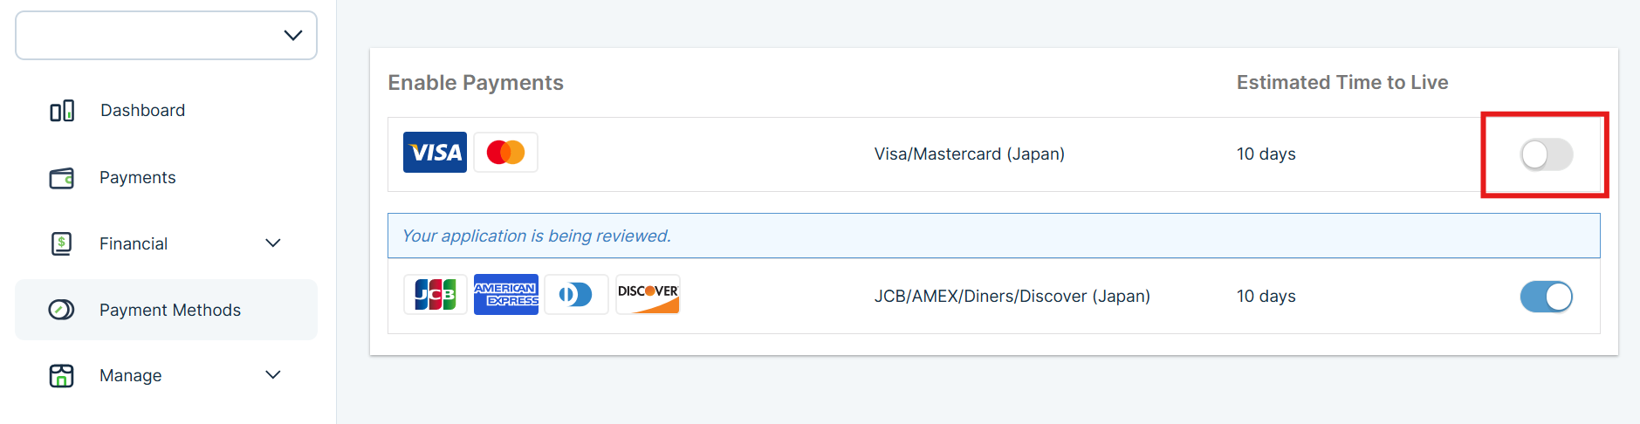Disable JCB/AMEX/Diners/Discover (Japan) toggle
Viewport: 1640px width, 424px height.
coord(1546,297)
